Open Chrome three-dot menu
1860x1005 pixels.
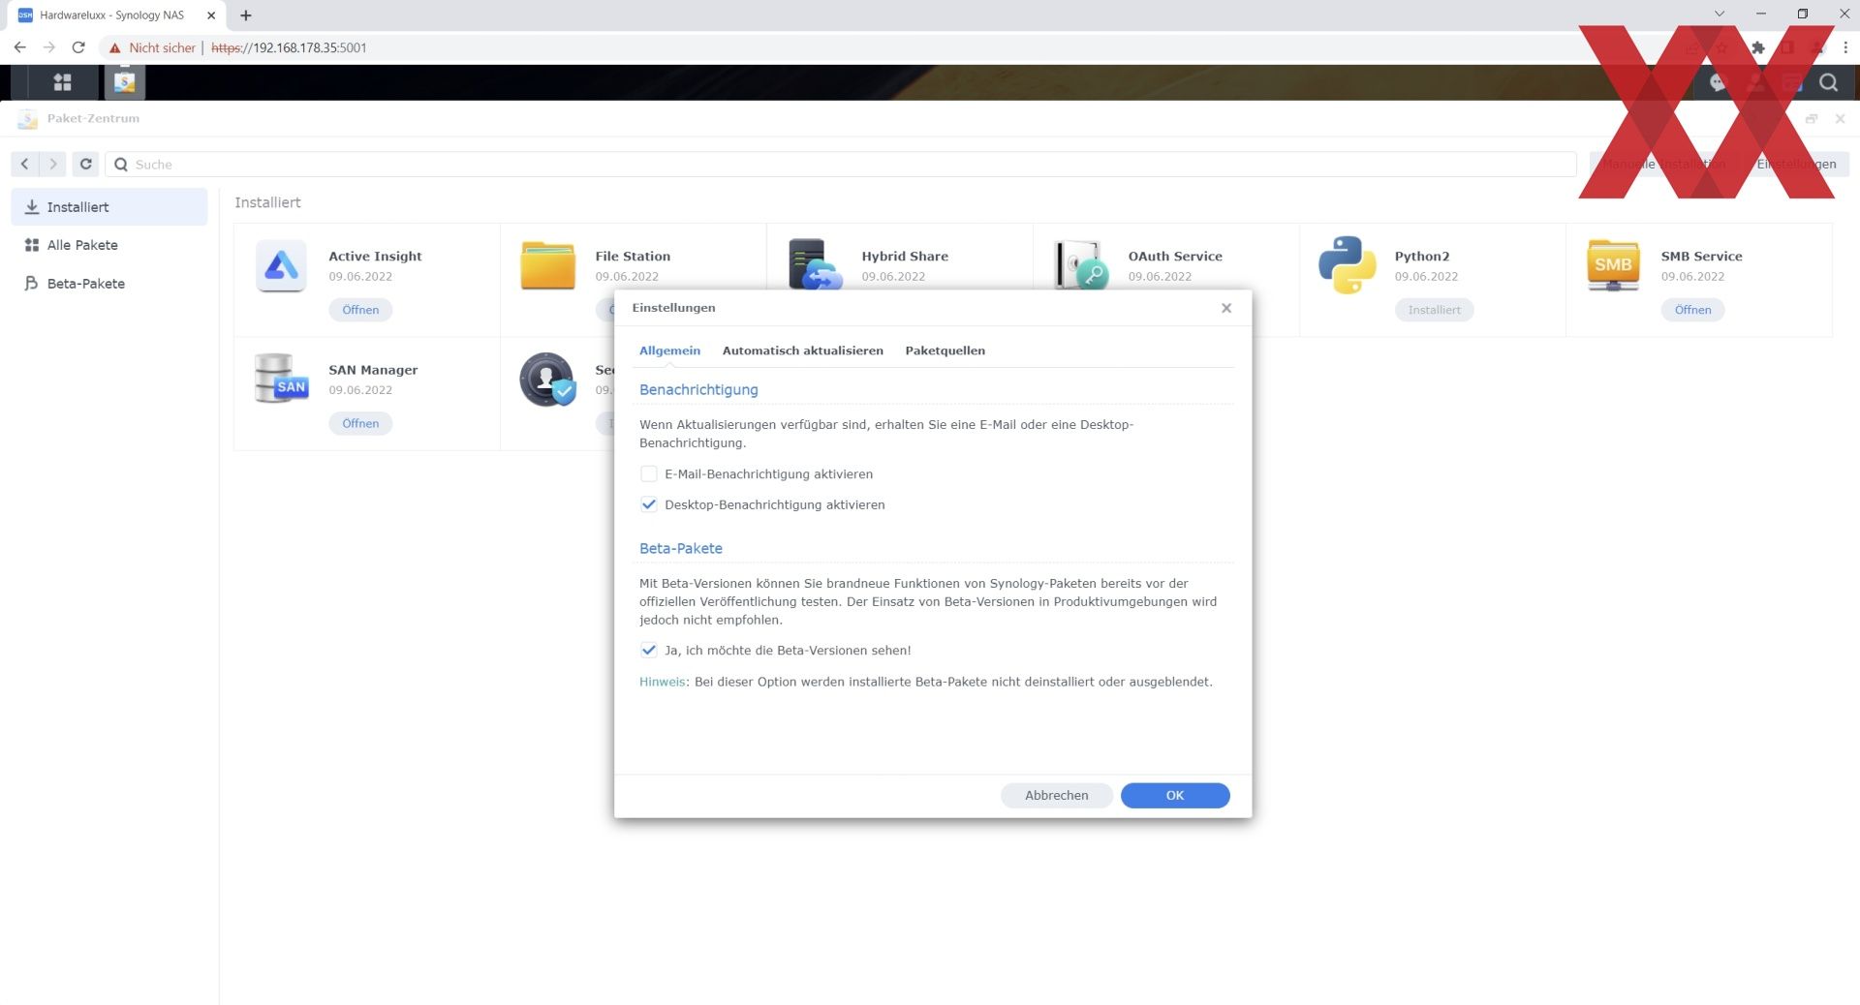point(1844,47)
